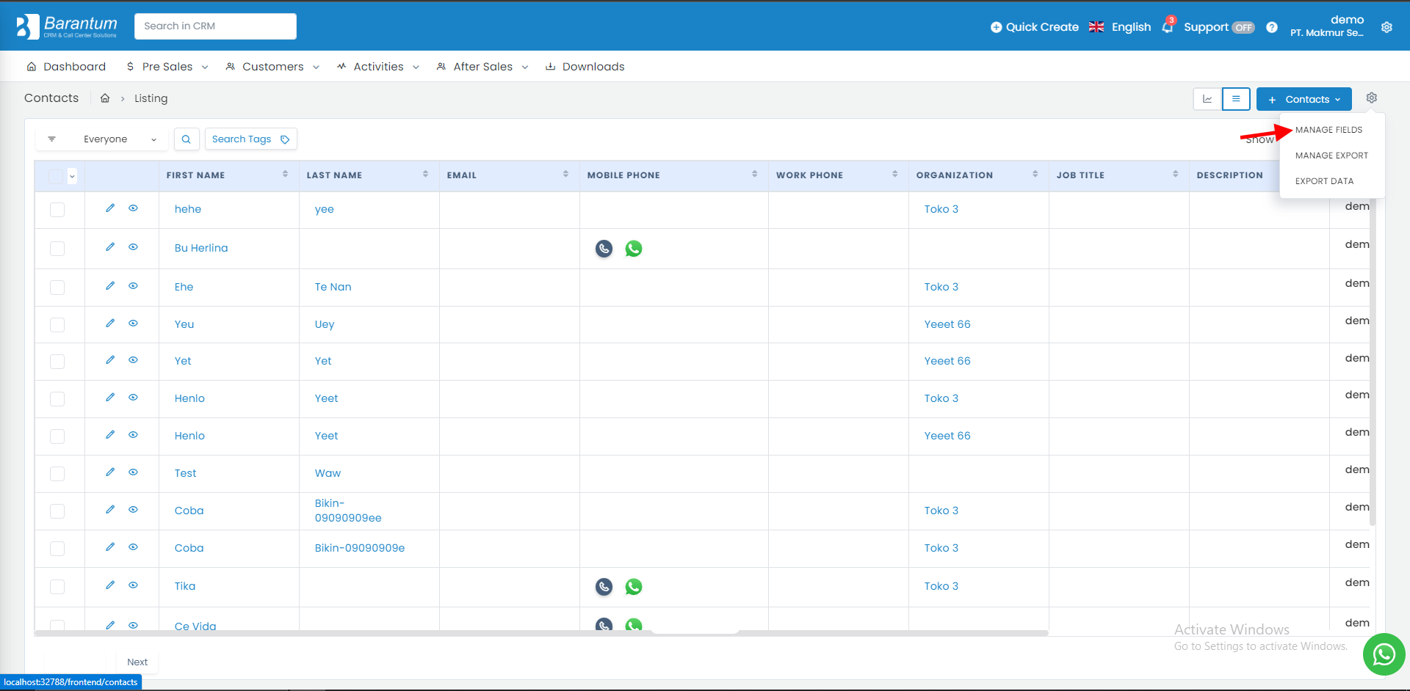Click the notification bell icon

[1168, 27]
